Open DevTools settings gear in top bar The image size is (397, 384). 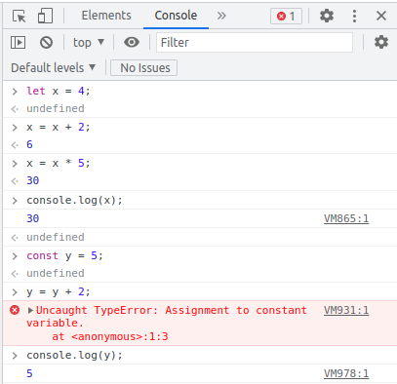click(327, 16)
